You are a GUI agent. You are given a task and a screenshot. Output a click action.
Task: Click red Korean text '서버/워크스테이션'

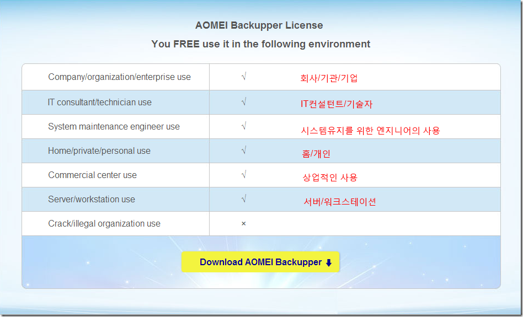(339, 202)
